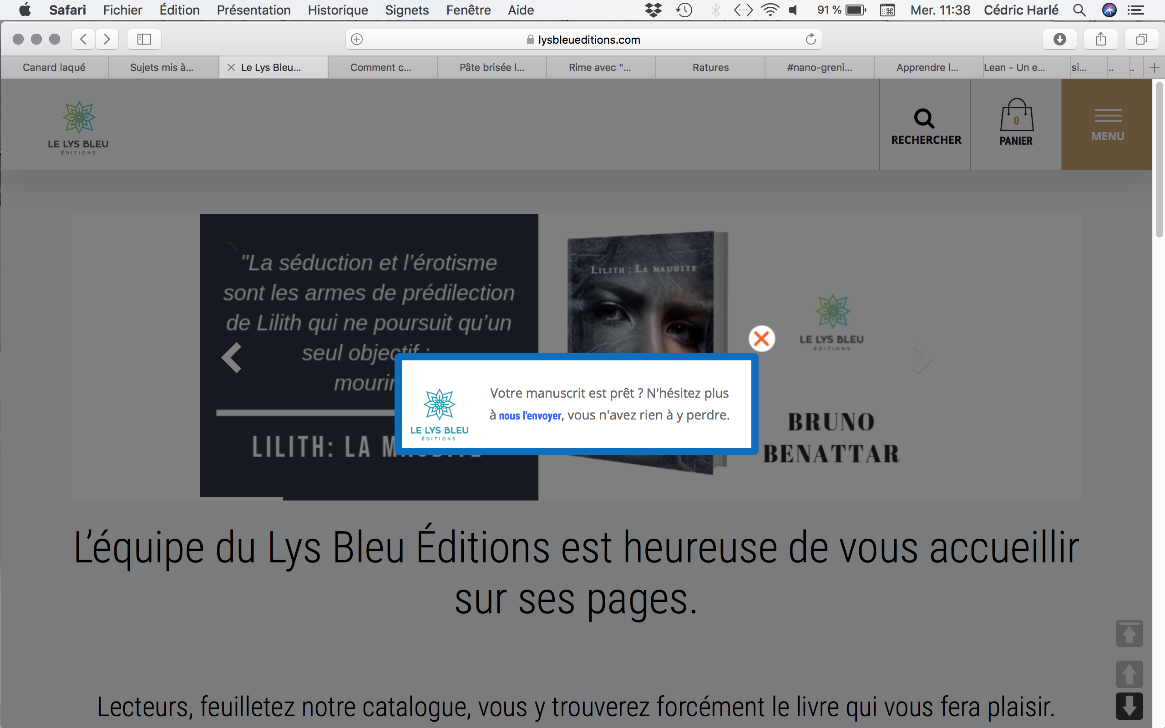Screen dimensions: 1165x728
Task: Open a new tab with plus button
Action: 1154,67
